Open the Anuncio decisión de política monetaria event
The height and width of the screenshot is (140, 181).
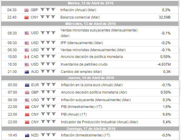[x=92, y=57]
